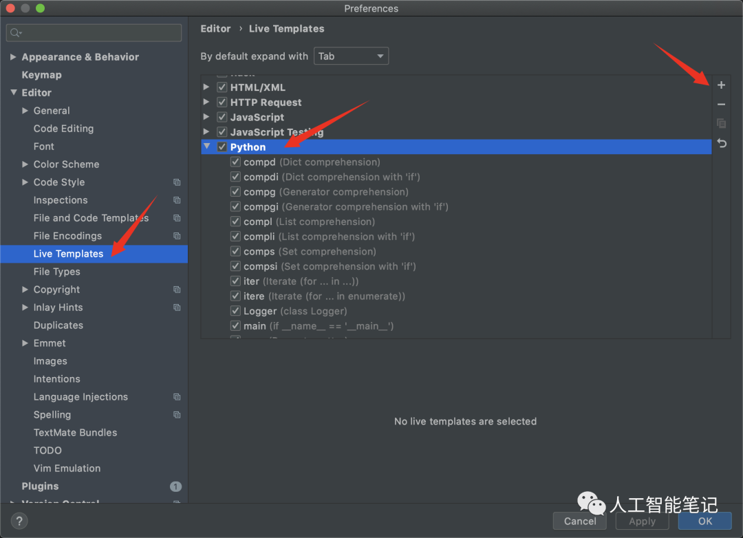Restore deleted defaults using the revert icon
The height and width of the screenshot is (538, 743).
(x=721, y=143)
